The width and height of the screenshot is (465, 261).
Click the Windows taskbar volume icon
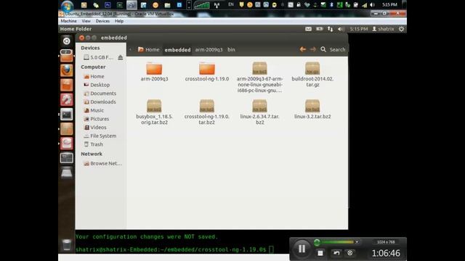pyautogui.click(x=373, y=5)
